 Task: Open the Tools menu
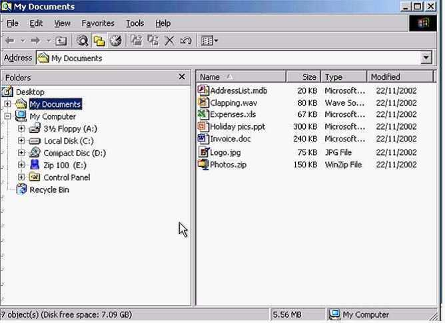tap(135, 23)
